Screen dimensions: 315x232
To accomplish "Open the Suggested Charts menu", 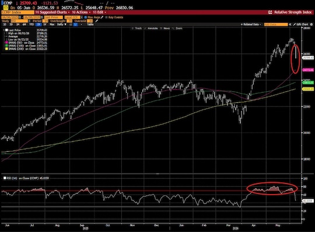I will (52, 12).
